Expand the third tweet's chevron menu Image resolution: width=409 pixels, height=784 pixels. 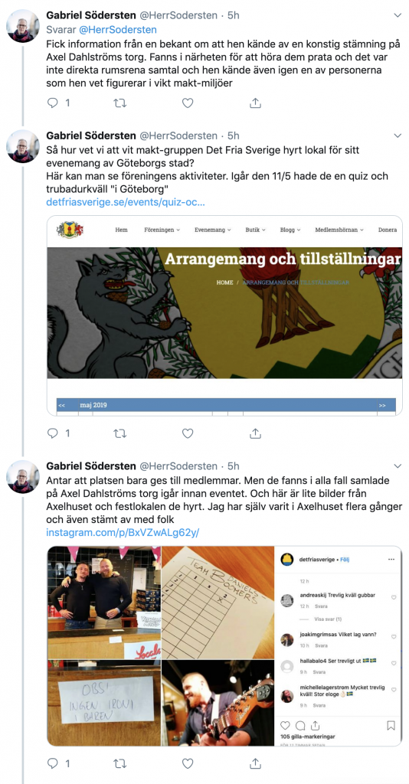pyautogui.click(x=398, y=466)
